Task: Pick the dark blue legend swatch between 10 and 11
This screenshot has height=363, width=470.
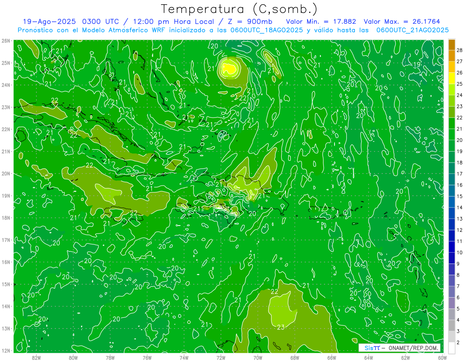Action: pyautogui.click(x=452, y=247)
